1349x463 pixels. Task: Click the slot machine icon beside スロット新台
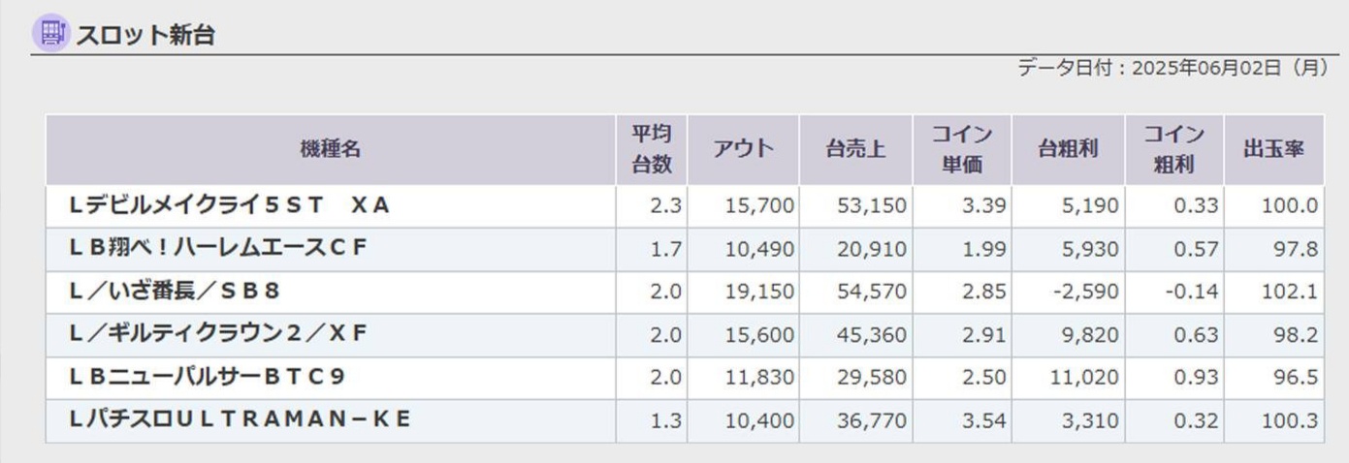point(50,34)
